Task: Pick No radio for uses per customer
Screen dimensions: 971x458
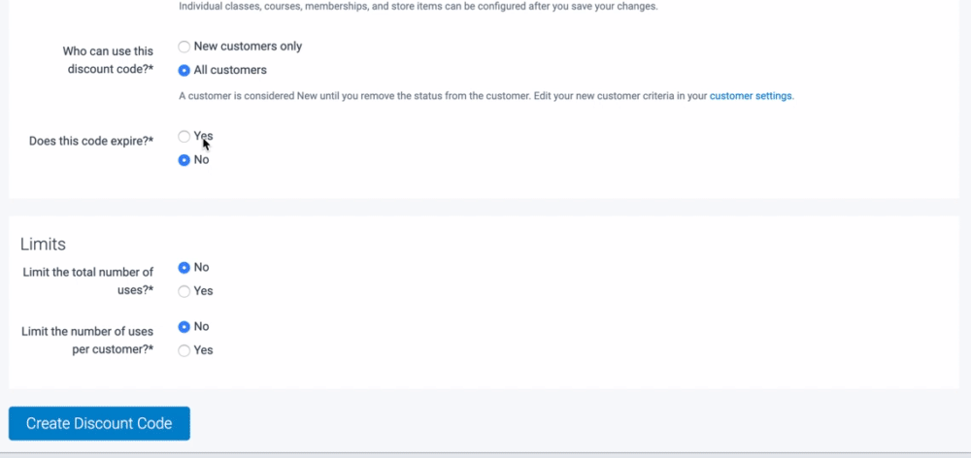Action: coord(184,327)
